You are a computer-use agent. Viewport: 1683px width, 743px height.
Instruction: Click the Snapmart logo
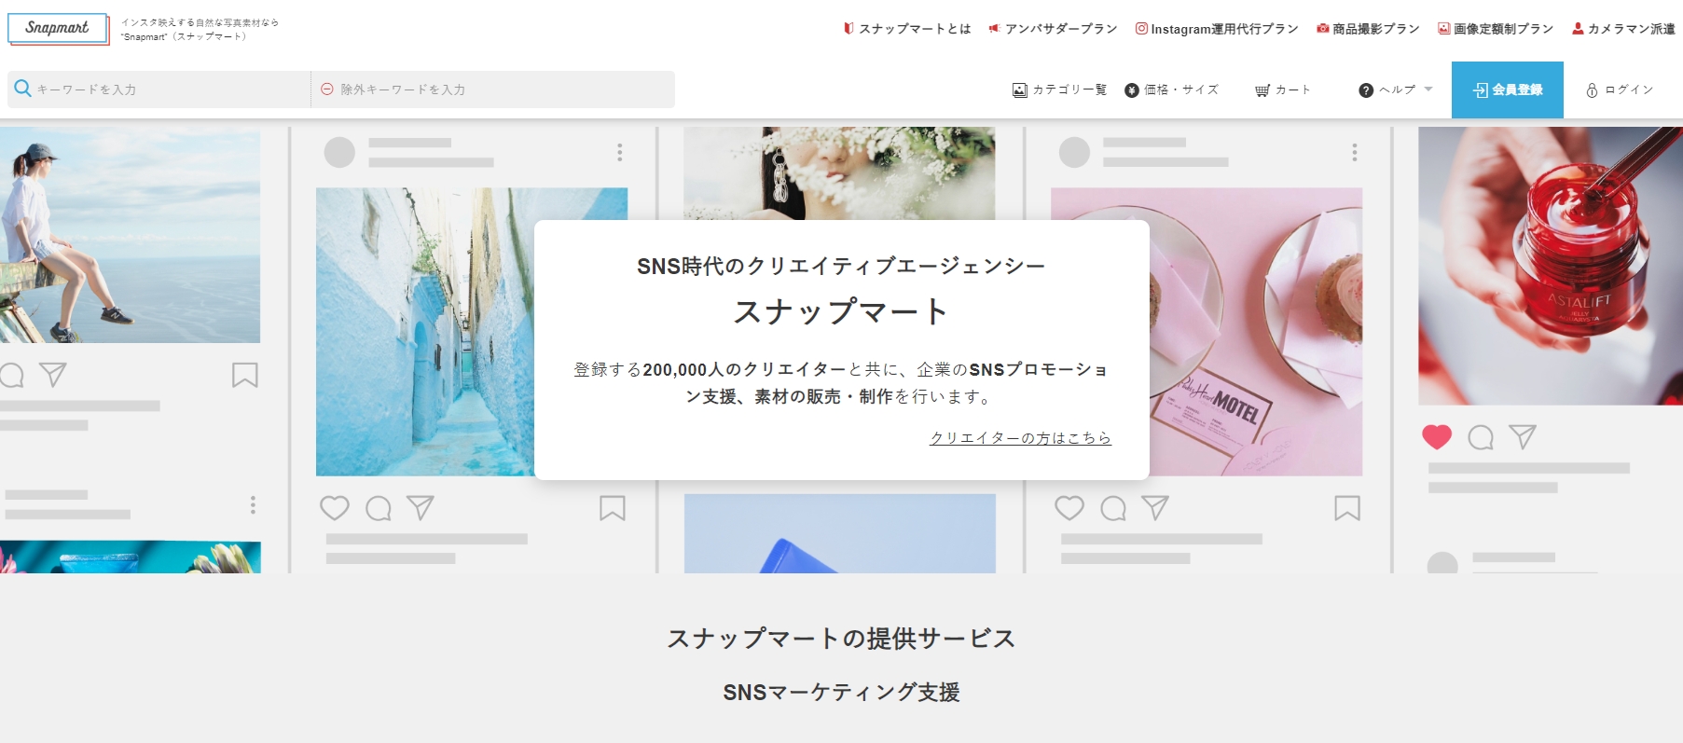click(58, 28)
